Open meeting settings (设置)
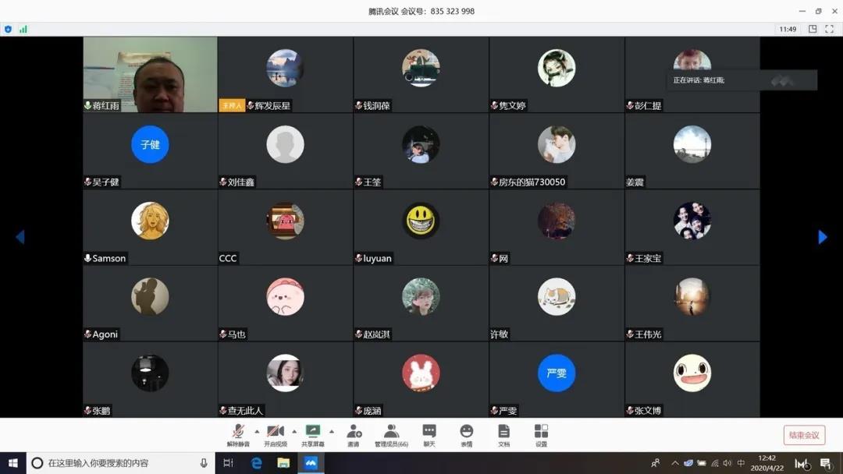The image size is (843, 474). pos(541,434)
